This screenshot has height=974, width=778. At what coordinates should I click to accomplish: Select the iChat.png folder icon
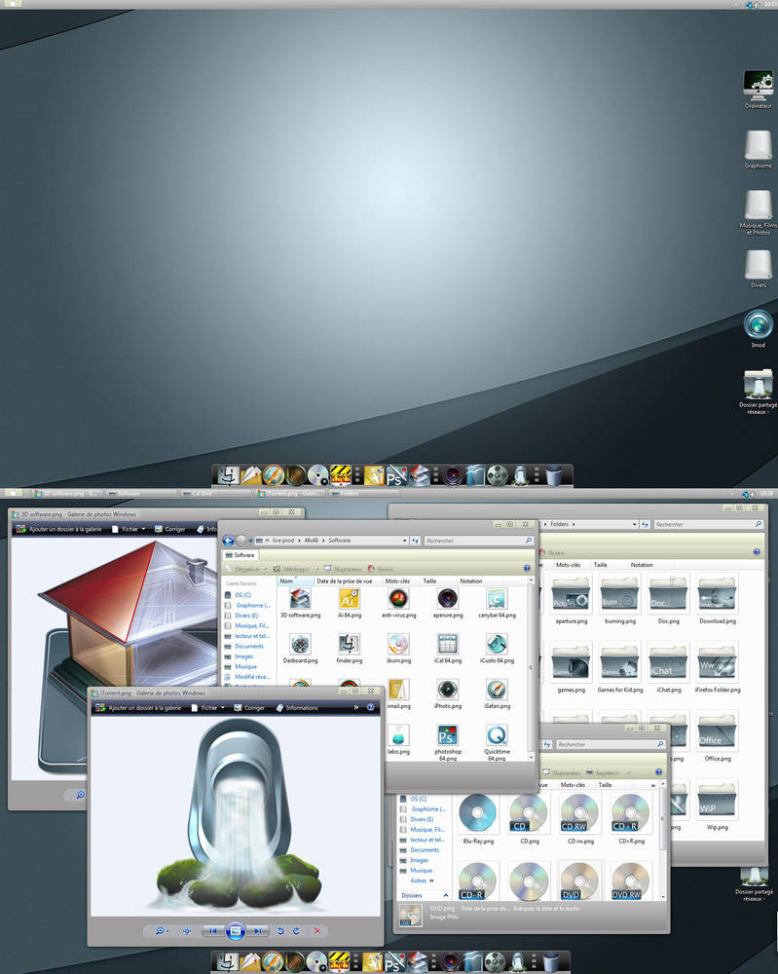668,662
